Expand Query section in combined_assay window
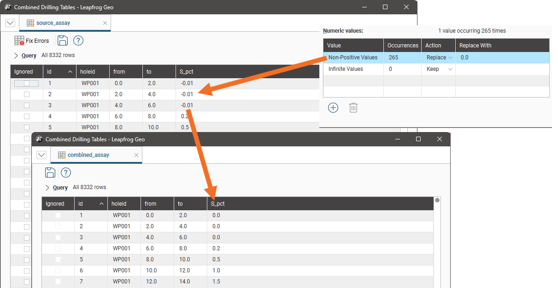The width and height of the screenshot is (558, 288). 48,188
